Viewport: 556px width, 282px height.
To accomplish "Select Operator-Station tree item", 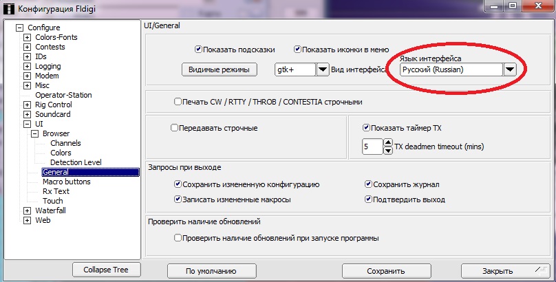I will (63, 95).
